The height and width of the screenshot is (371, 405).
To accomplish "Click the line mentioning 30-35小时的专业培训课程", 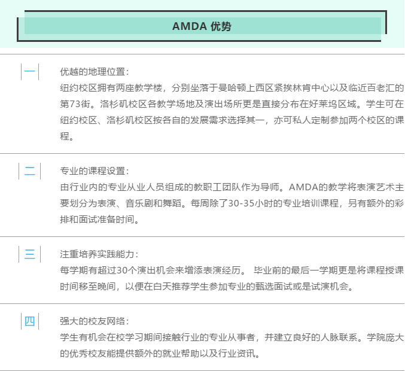I will 232,203.
